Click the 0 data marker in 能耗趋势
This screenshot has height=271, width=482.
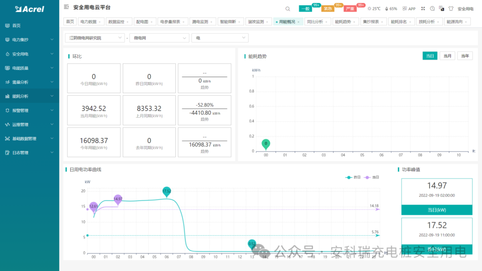tap(266, 144)
